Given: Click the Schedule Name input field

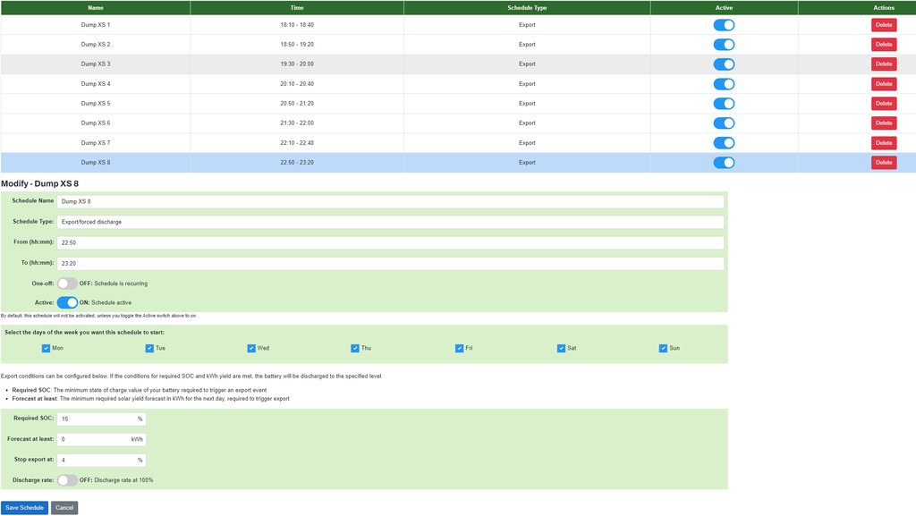Looking at the screenshot, I should [x=390, y=202].
